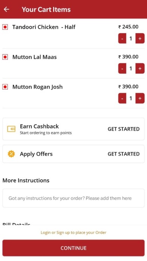147x261 pixels.
Task: Click the non-veg indicator beside Mutton Lal Maas
Action: tap(5, 57)
